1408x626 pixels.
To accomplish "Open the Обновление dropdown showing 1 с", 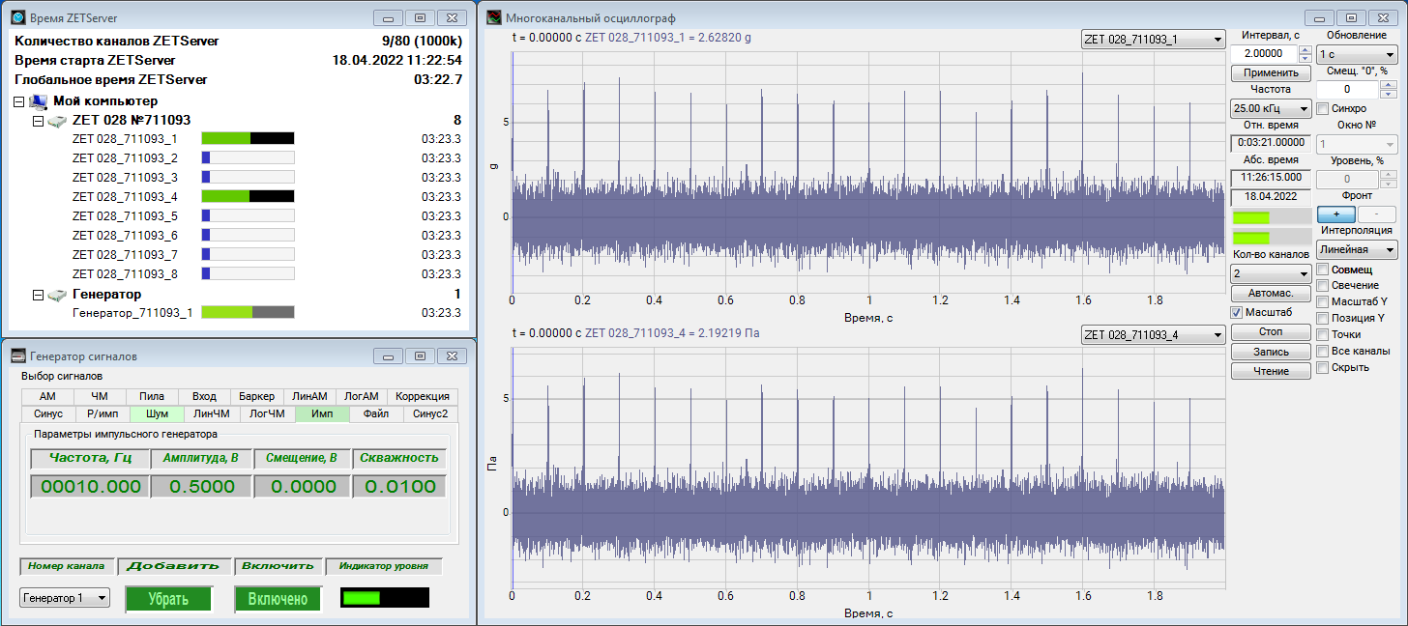I will 1357,55.
